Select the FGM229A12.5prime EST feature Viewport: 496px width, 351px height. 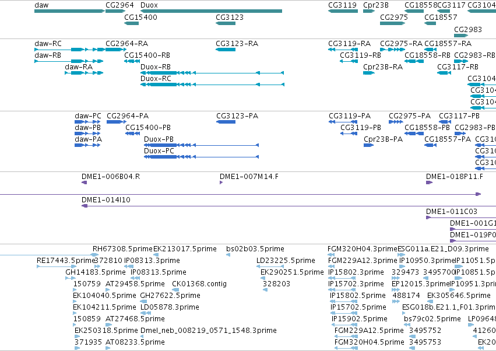346,336
